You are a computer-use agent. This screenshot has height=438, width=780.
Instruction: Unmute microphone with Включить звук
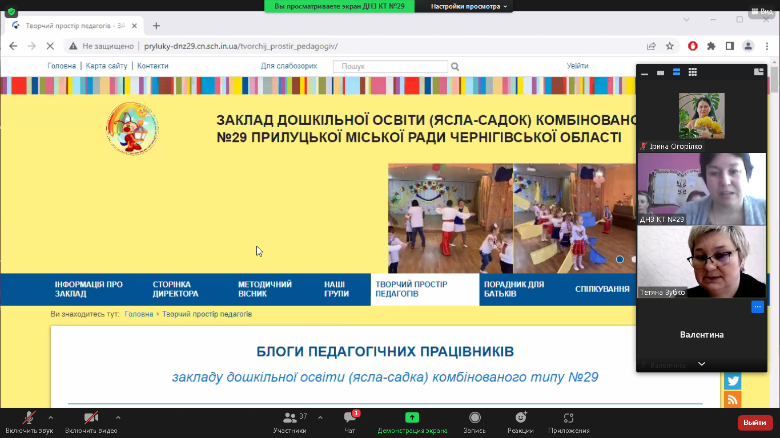[29, 423]
